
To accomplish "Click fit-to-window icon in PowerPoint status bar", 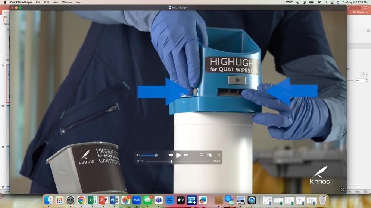I will tap(365, 192).
